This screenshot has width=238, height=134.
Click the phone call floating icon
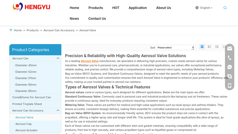(x=229, y=58)
